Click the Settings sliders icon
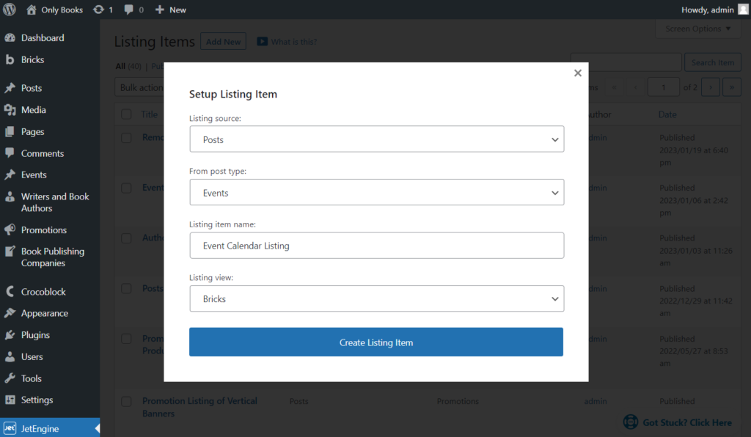 [10, 400]
